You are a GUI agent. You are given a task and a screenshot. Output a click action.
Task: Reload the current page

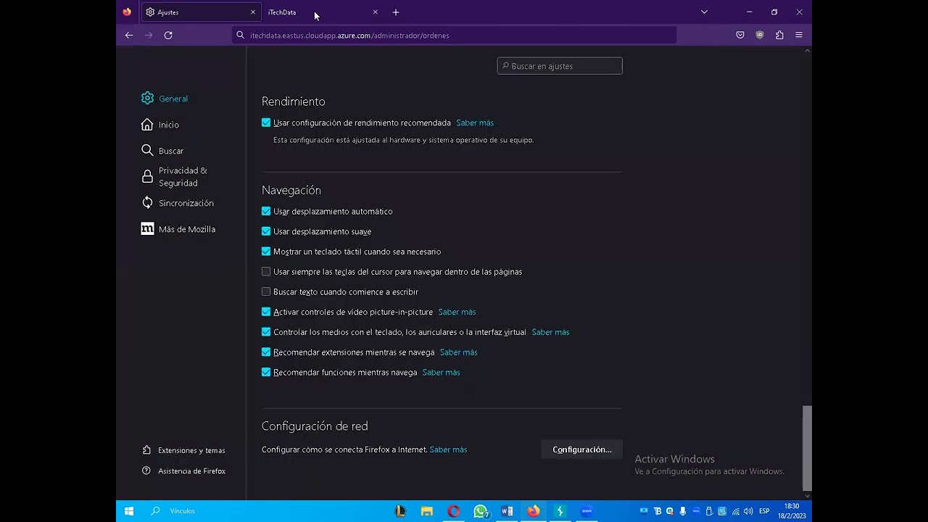coord(168,35)
